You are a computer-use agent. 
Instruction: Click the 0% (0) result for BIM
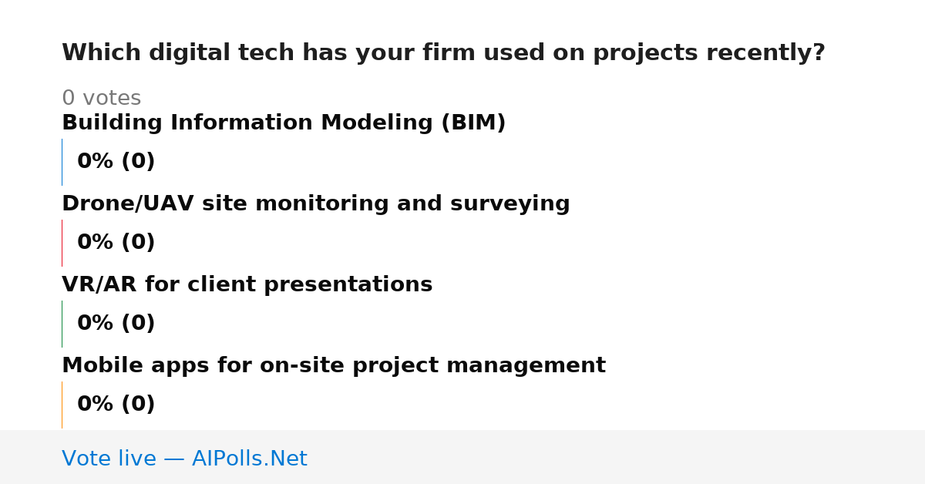click(116, 162)
